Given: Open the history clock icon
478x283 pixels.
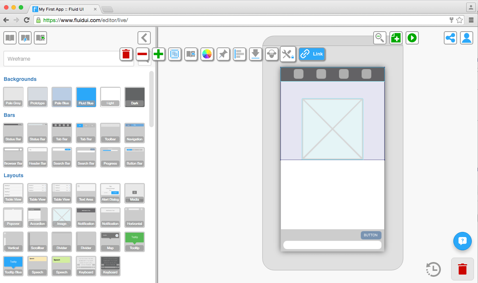Looking at the screenshot, I should 434,269.
